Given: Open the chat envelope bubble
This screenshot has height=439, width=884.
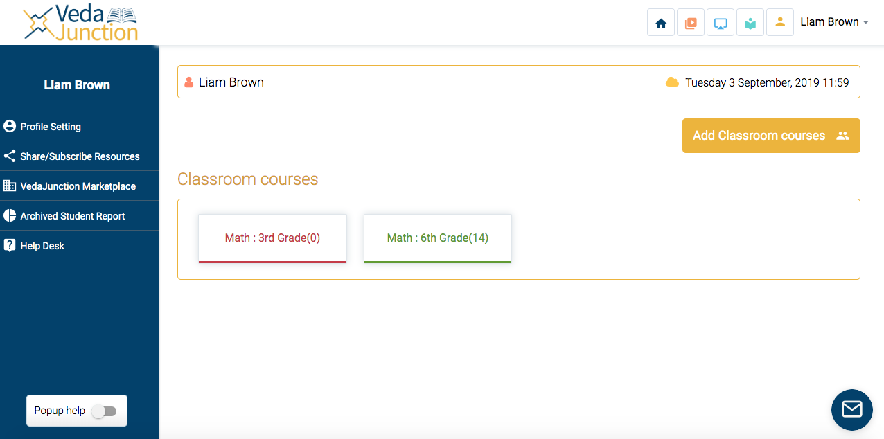Looking at the screenshot, I should click(851, 409).
